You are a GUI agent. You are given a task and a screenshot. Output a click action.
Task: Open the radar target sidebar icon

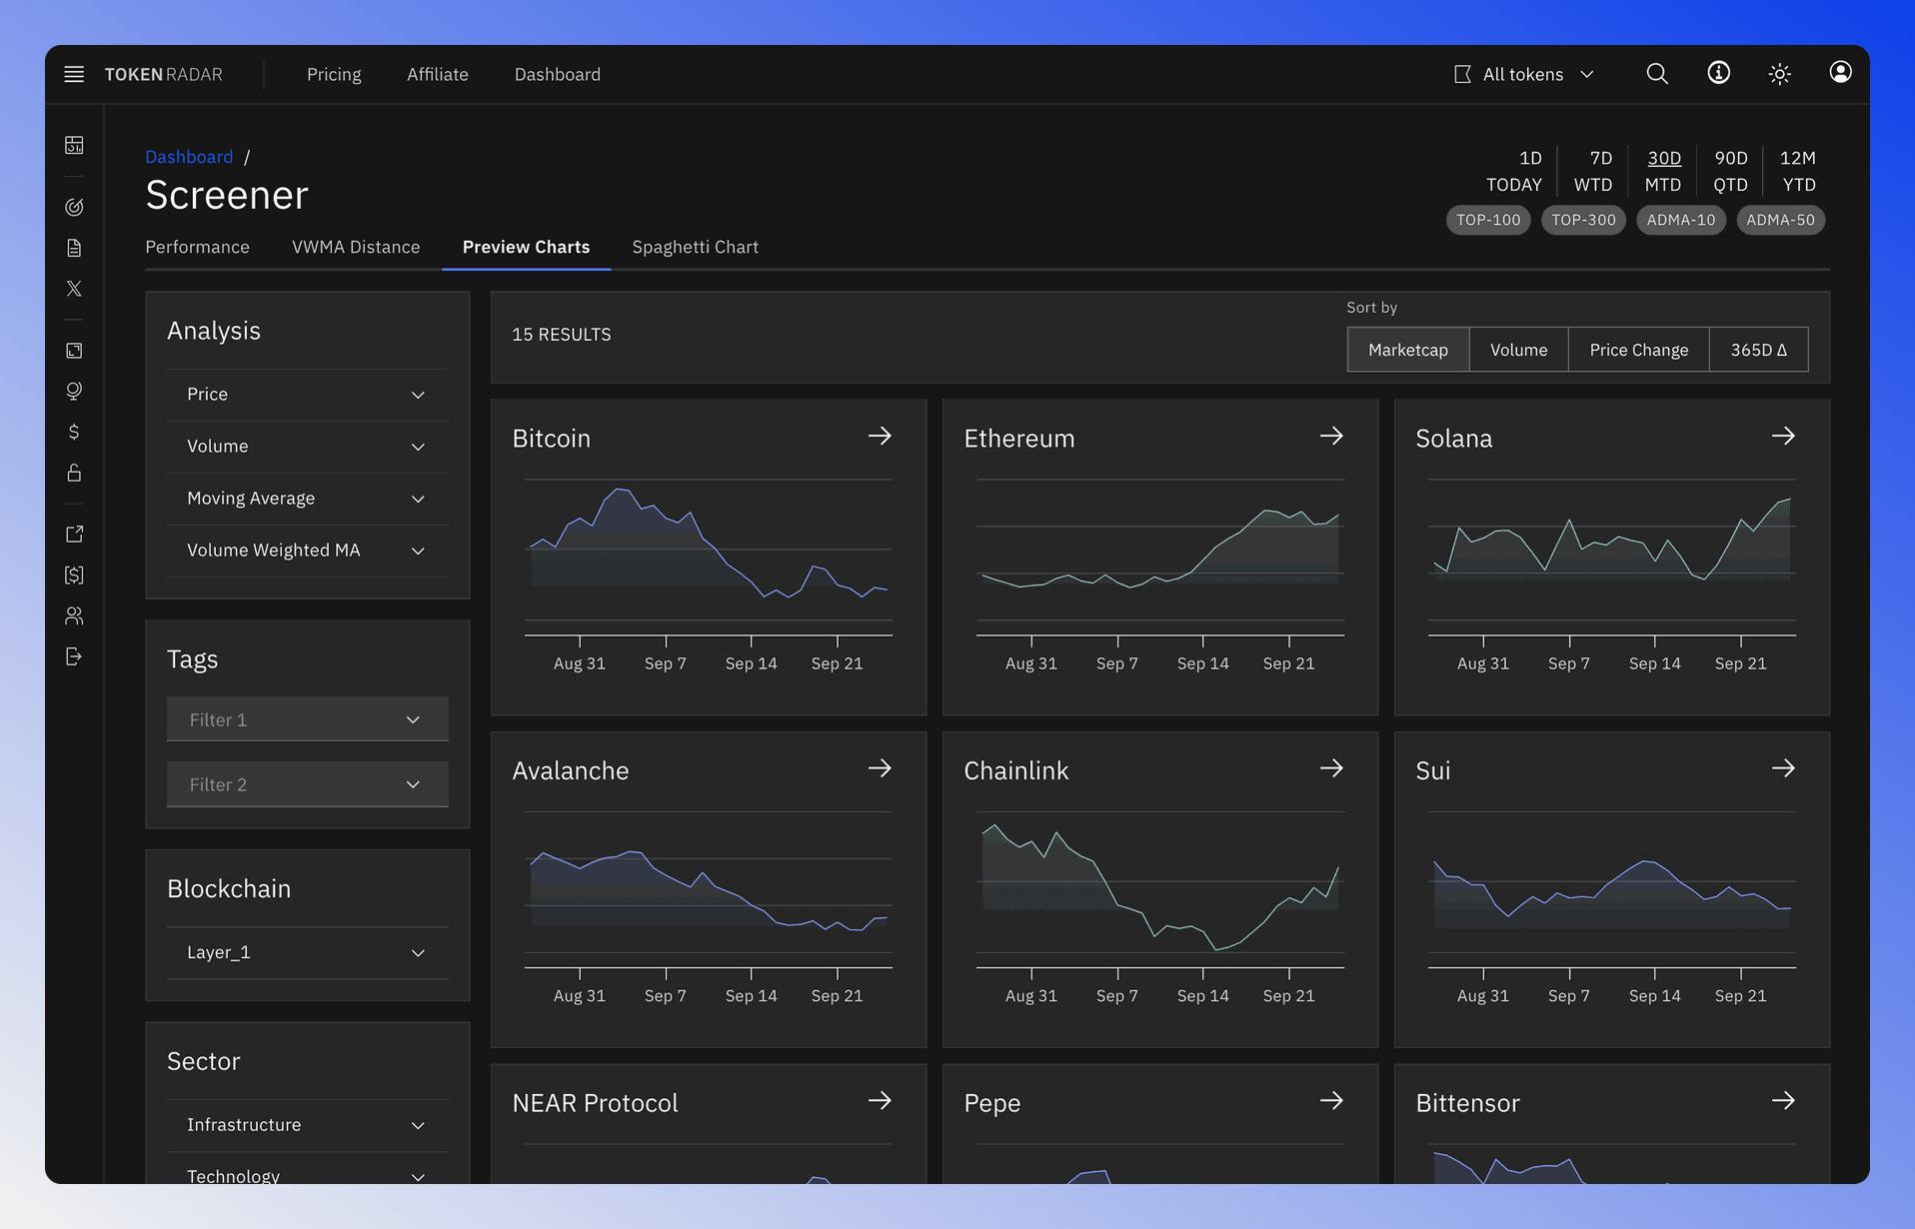(74, 207)
